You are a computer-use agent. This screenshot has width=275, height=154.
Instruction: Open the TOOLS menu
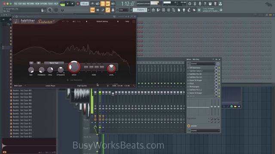(x=51, y=4)
